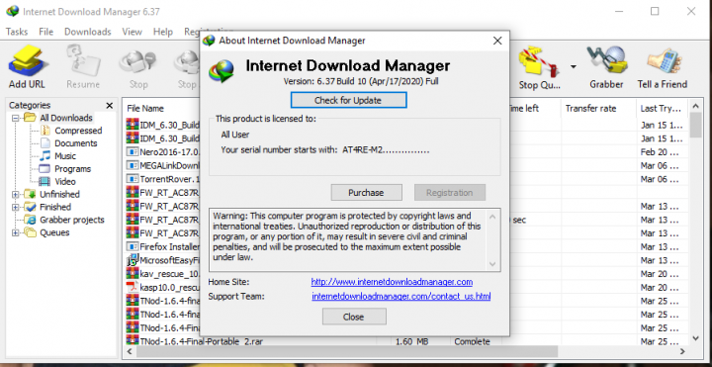Click the IDM logo in About dialog
The height and width of the screenshot is (367, 712).
click(222, 72)
